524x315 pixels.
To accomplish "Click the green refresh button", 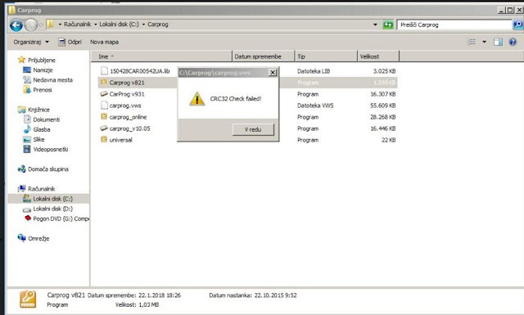I will pyautogui.click(x=388, y=25).
